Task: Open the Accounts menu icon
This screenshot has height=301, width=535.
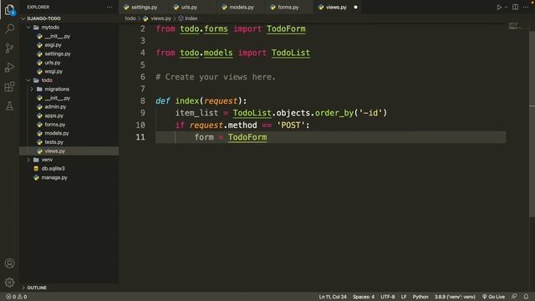Action: coord(9,263)
